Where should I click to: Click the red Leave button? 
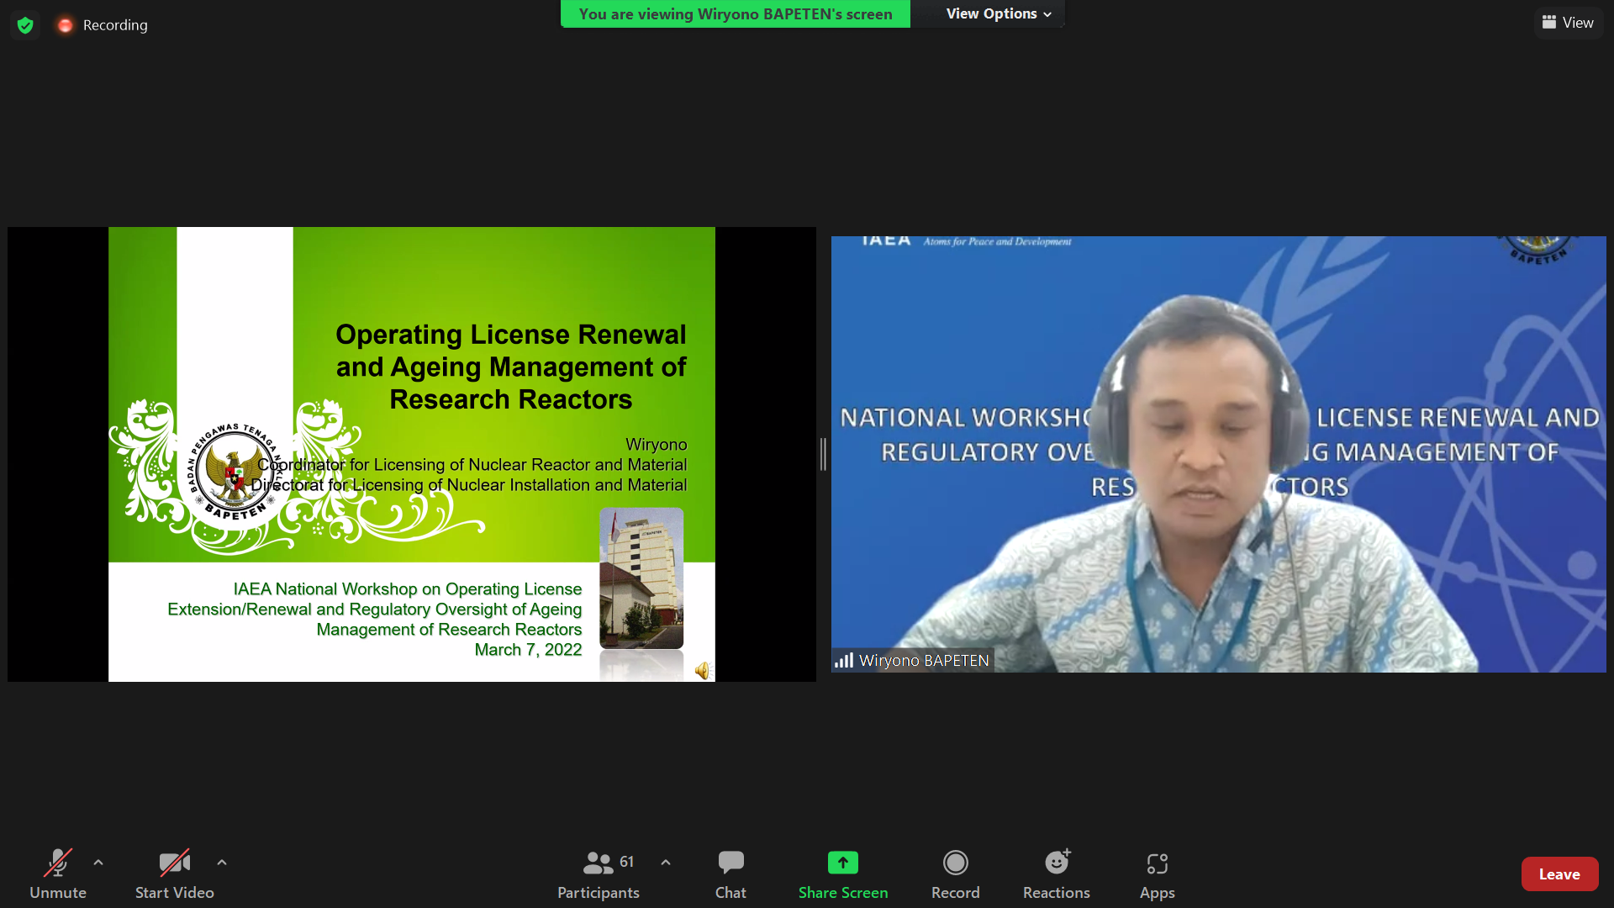(x=1559, y=874)
